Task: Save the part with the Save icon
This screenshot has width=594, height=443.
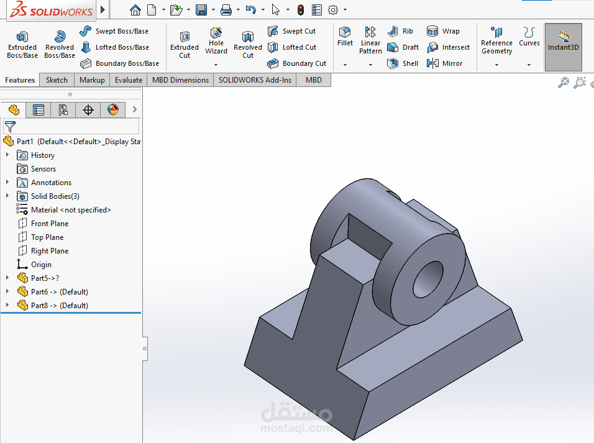Action: click(x=201, y=10)
